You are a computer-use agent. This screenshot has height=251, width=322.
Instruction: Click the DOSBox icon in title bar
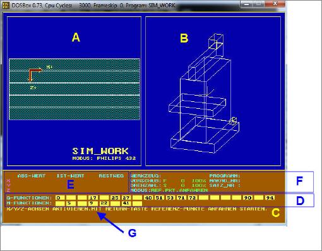pos(6,5)
